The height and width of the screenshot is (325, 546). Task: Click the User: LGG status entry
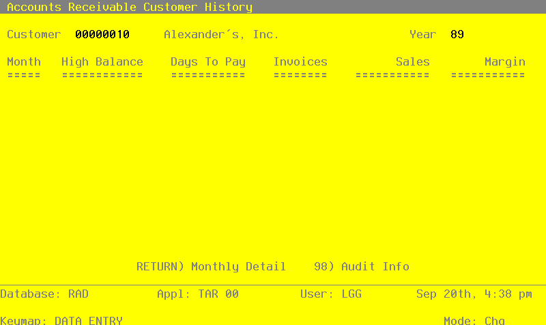click(331, 294)
